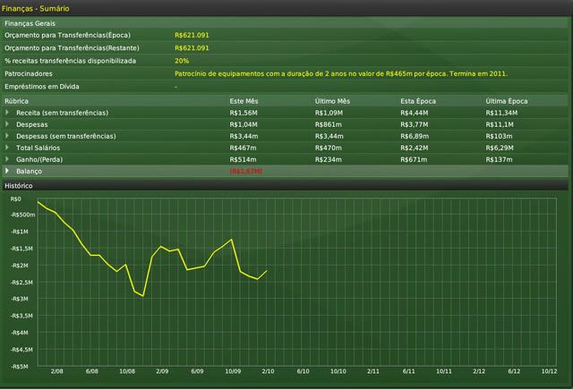Click R$6,89m Esta Época value

[415, 136]
